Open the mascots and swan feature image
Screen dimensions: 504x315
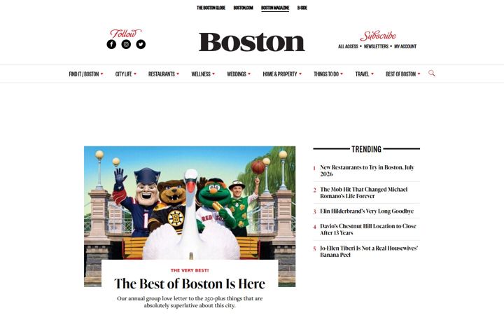[x=190, y=203]
